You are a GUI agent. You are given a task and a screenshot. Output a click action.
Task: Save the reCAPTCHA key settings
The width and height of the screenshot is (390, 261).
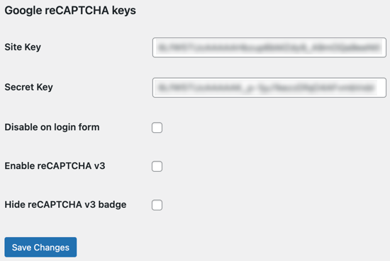40,247
